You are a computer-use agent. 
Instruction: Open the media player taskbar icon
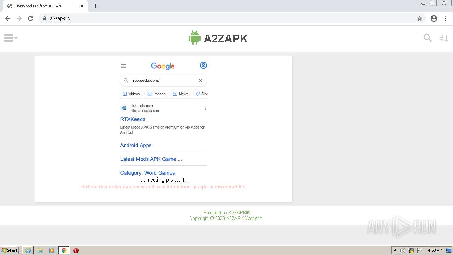(x=52, y=250)
